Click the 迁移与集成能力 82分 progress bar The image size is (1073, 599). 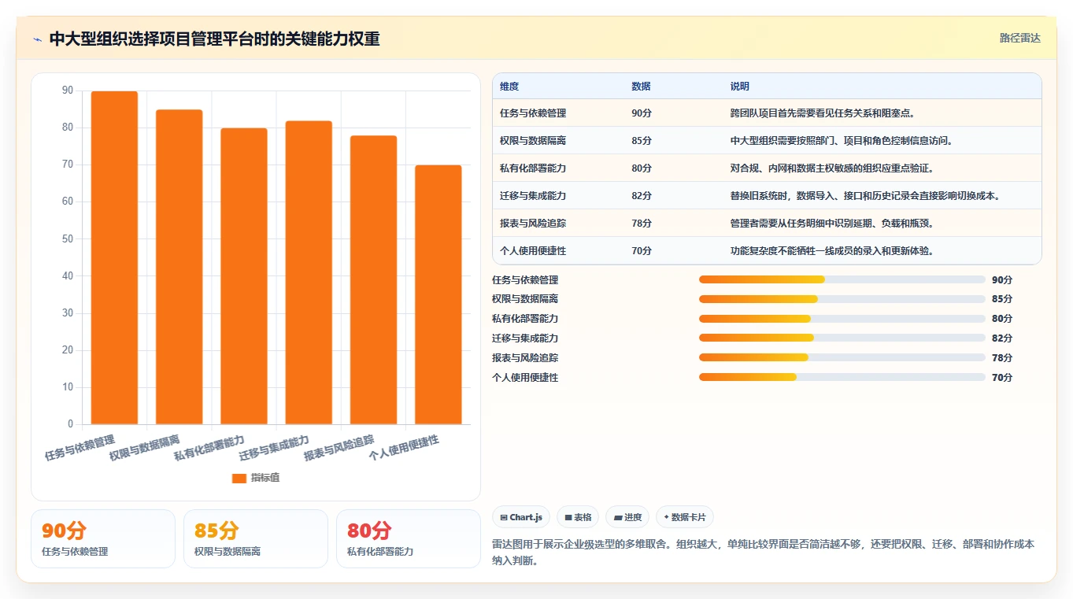pos(842,338)
